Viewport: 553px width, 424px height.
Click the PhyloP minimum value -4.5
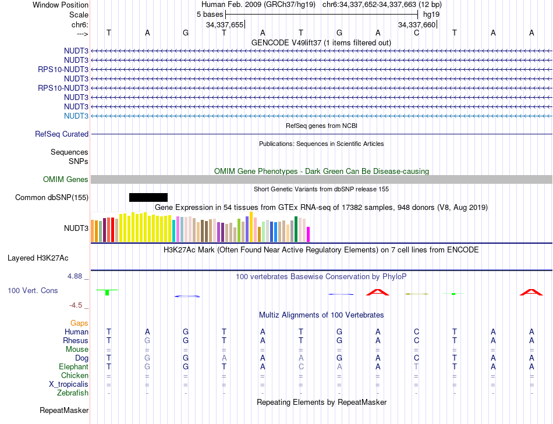[76, 305]
